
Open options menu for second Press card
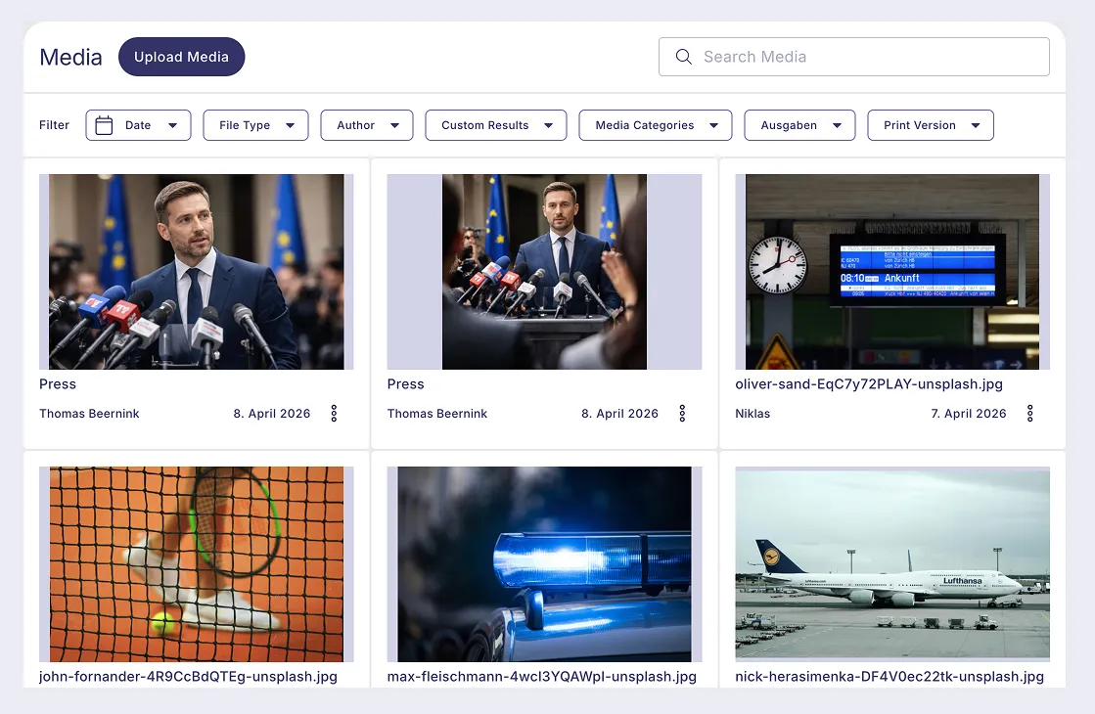click(682, 413)
